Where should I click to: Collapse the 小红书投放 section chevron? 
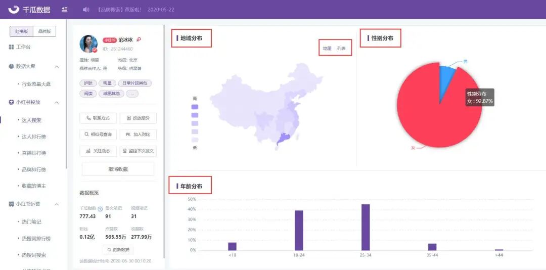tap(57, 103)
